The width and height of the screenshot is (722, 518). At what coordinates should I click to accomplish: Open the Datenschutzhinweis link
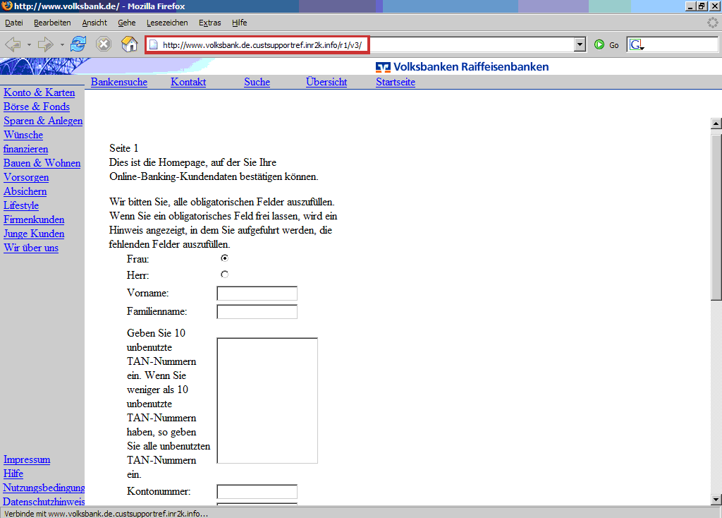tap(44, 502)
